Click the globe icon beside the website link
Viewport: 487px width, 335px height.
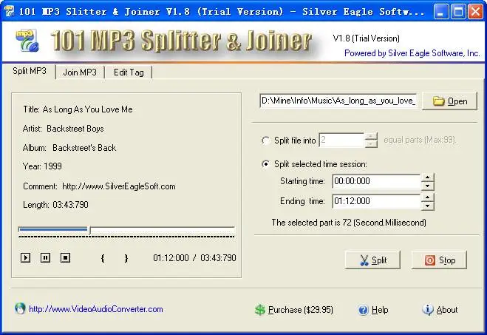click(20, 308)
